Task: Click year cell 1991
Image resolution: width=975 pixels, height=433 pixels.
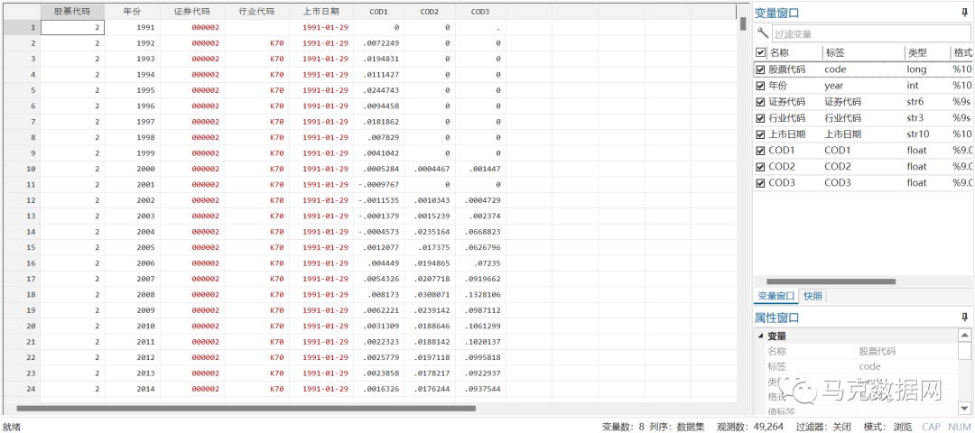Action: [132, 27]
